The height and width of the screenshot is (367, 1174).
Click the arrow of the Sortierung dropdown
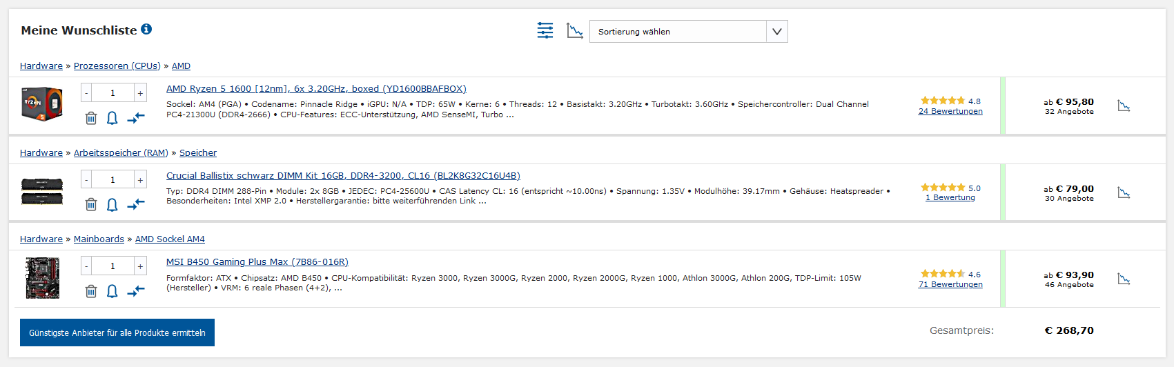tap(777, 32)
